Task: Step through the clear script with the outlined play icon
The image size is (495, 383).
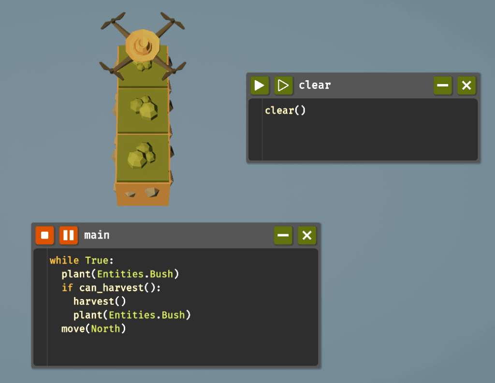Action: click(284, 86)
